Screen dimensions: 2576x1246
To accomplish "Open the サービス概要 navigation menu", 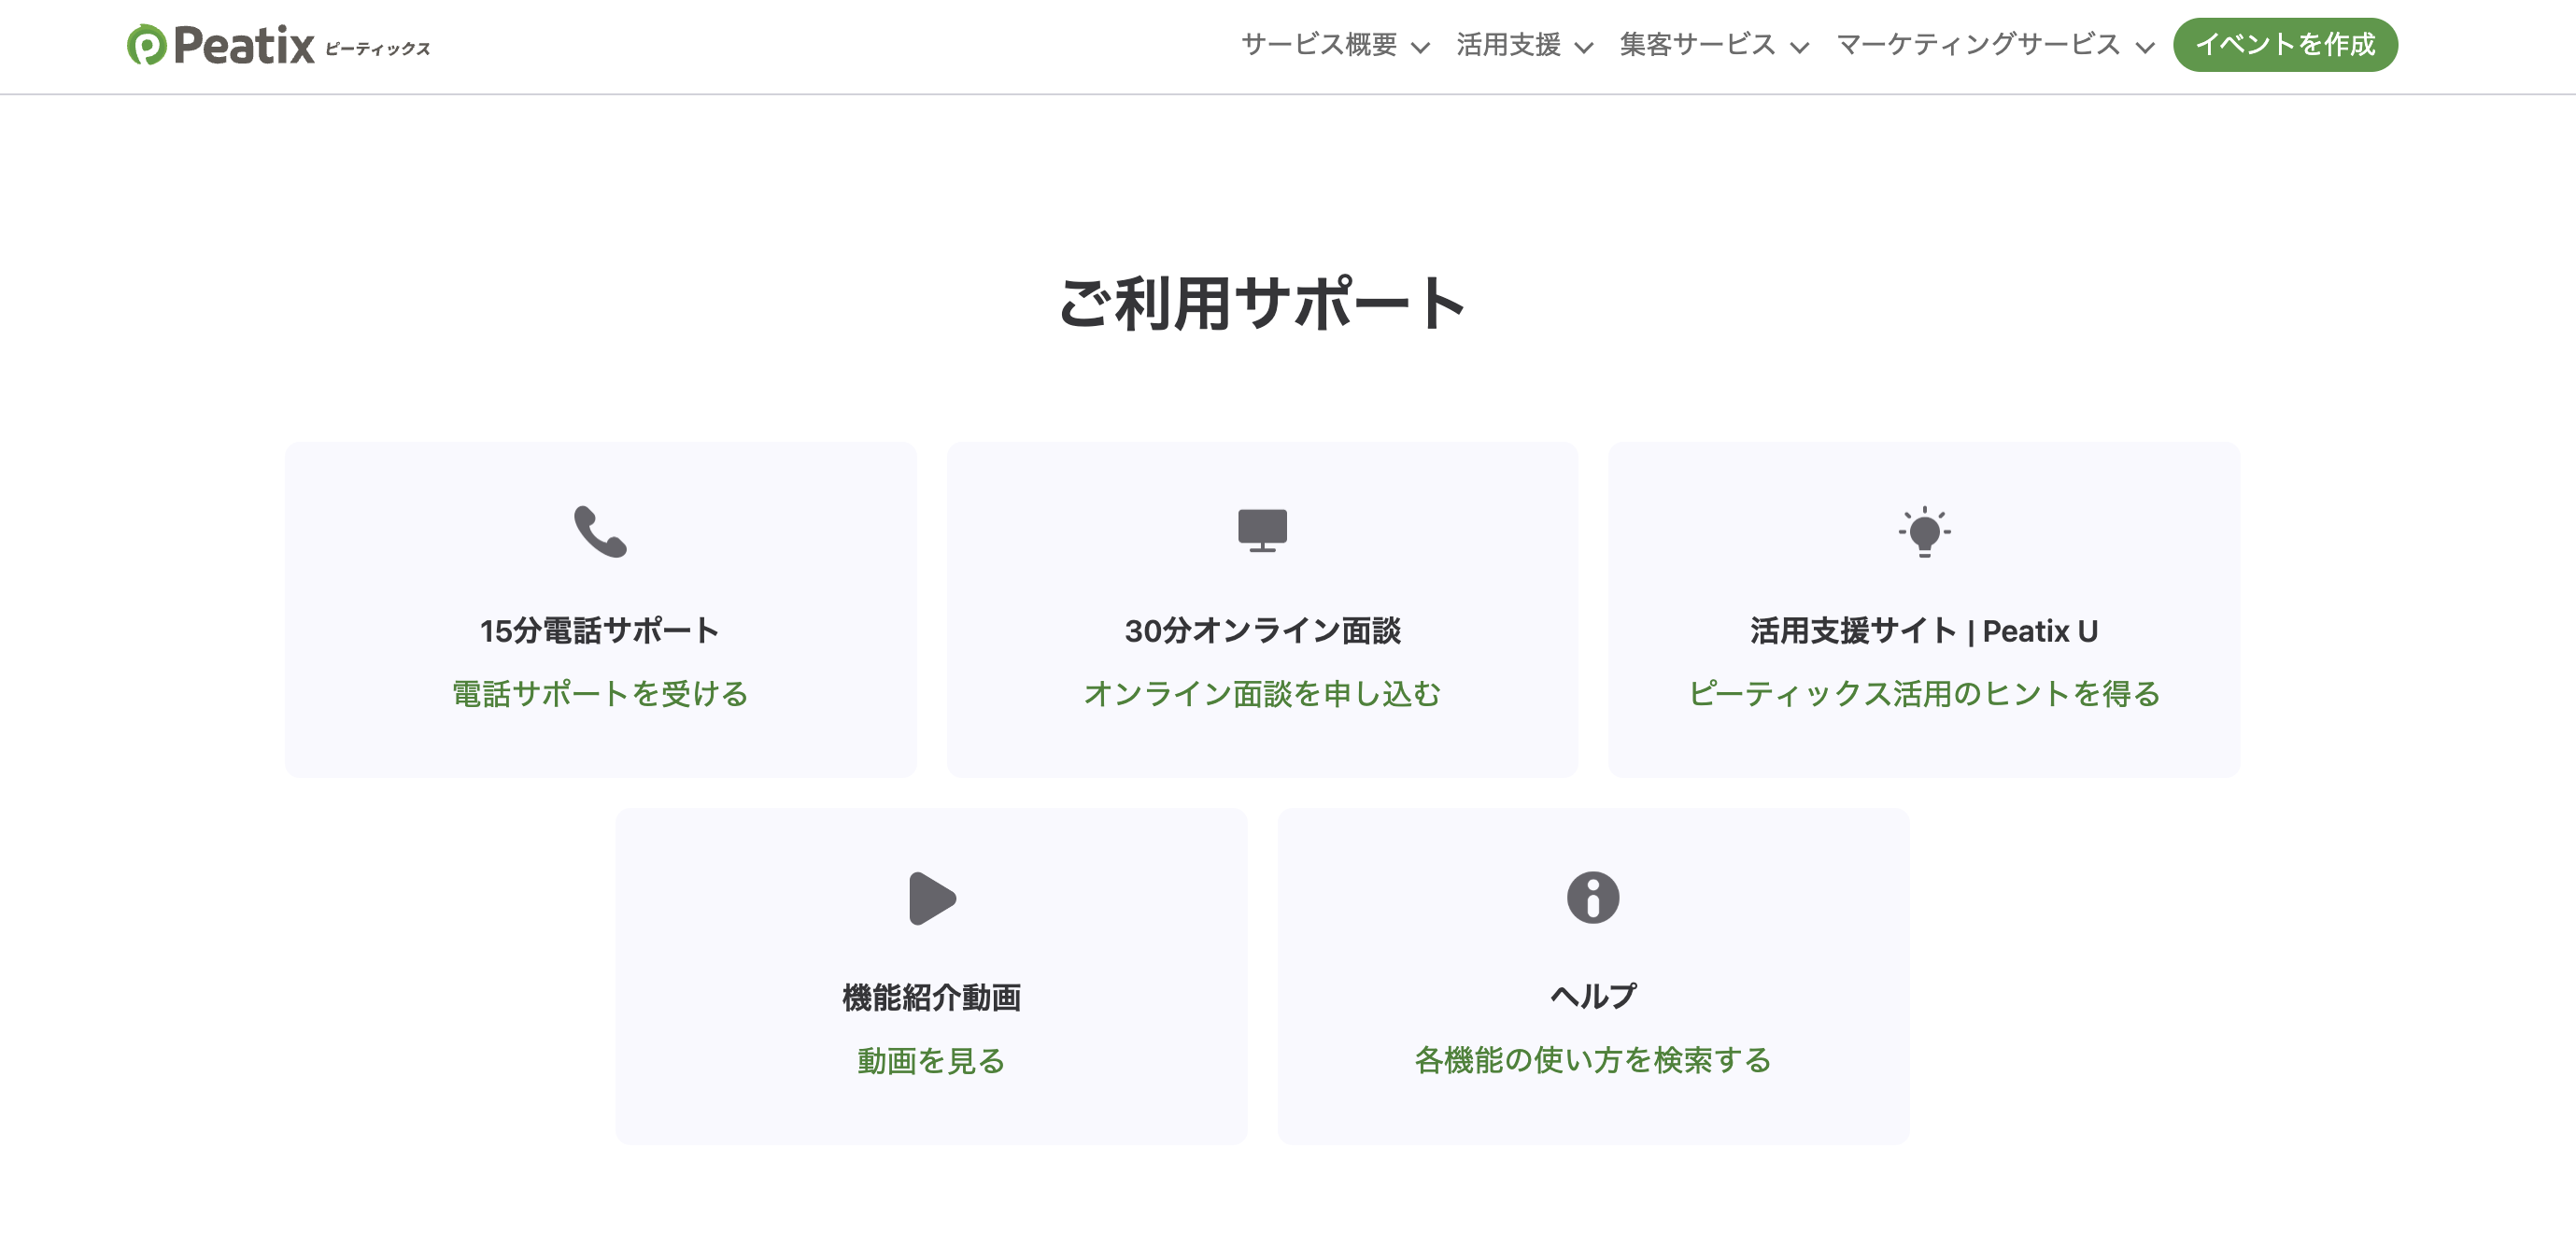I will pos(1320,44).
